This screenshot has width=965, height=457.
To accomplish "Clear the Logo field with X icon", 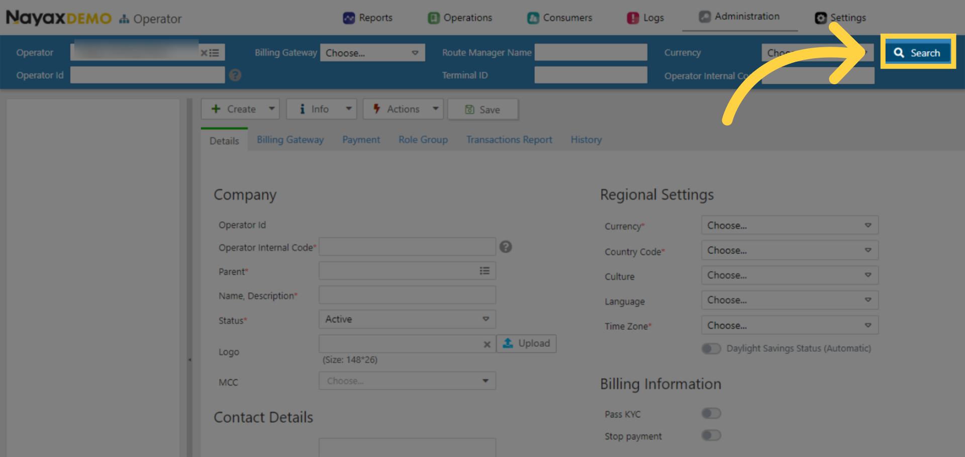I will point(487,344).
